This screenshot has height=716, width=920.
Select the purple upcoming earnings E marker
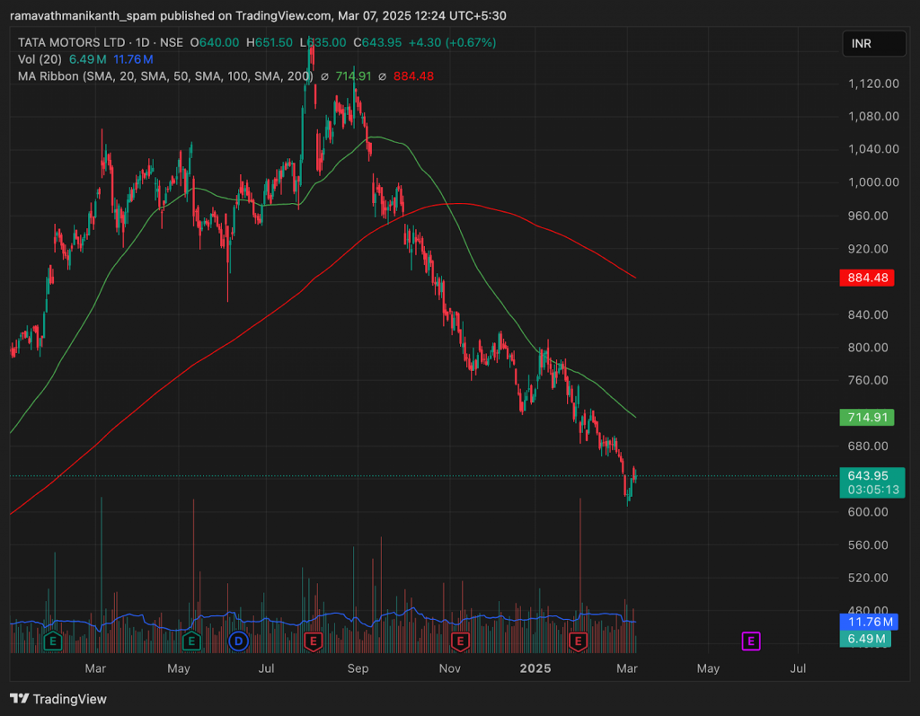coord(750,641)
